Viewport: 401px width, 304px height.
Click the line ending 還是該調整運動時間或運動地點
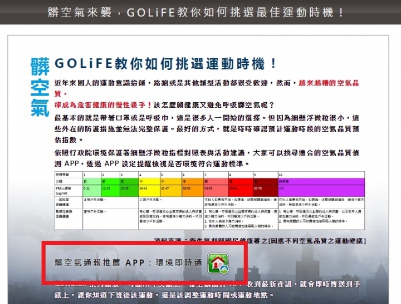click(164, 295)
